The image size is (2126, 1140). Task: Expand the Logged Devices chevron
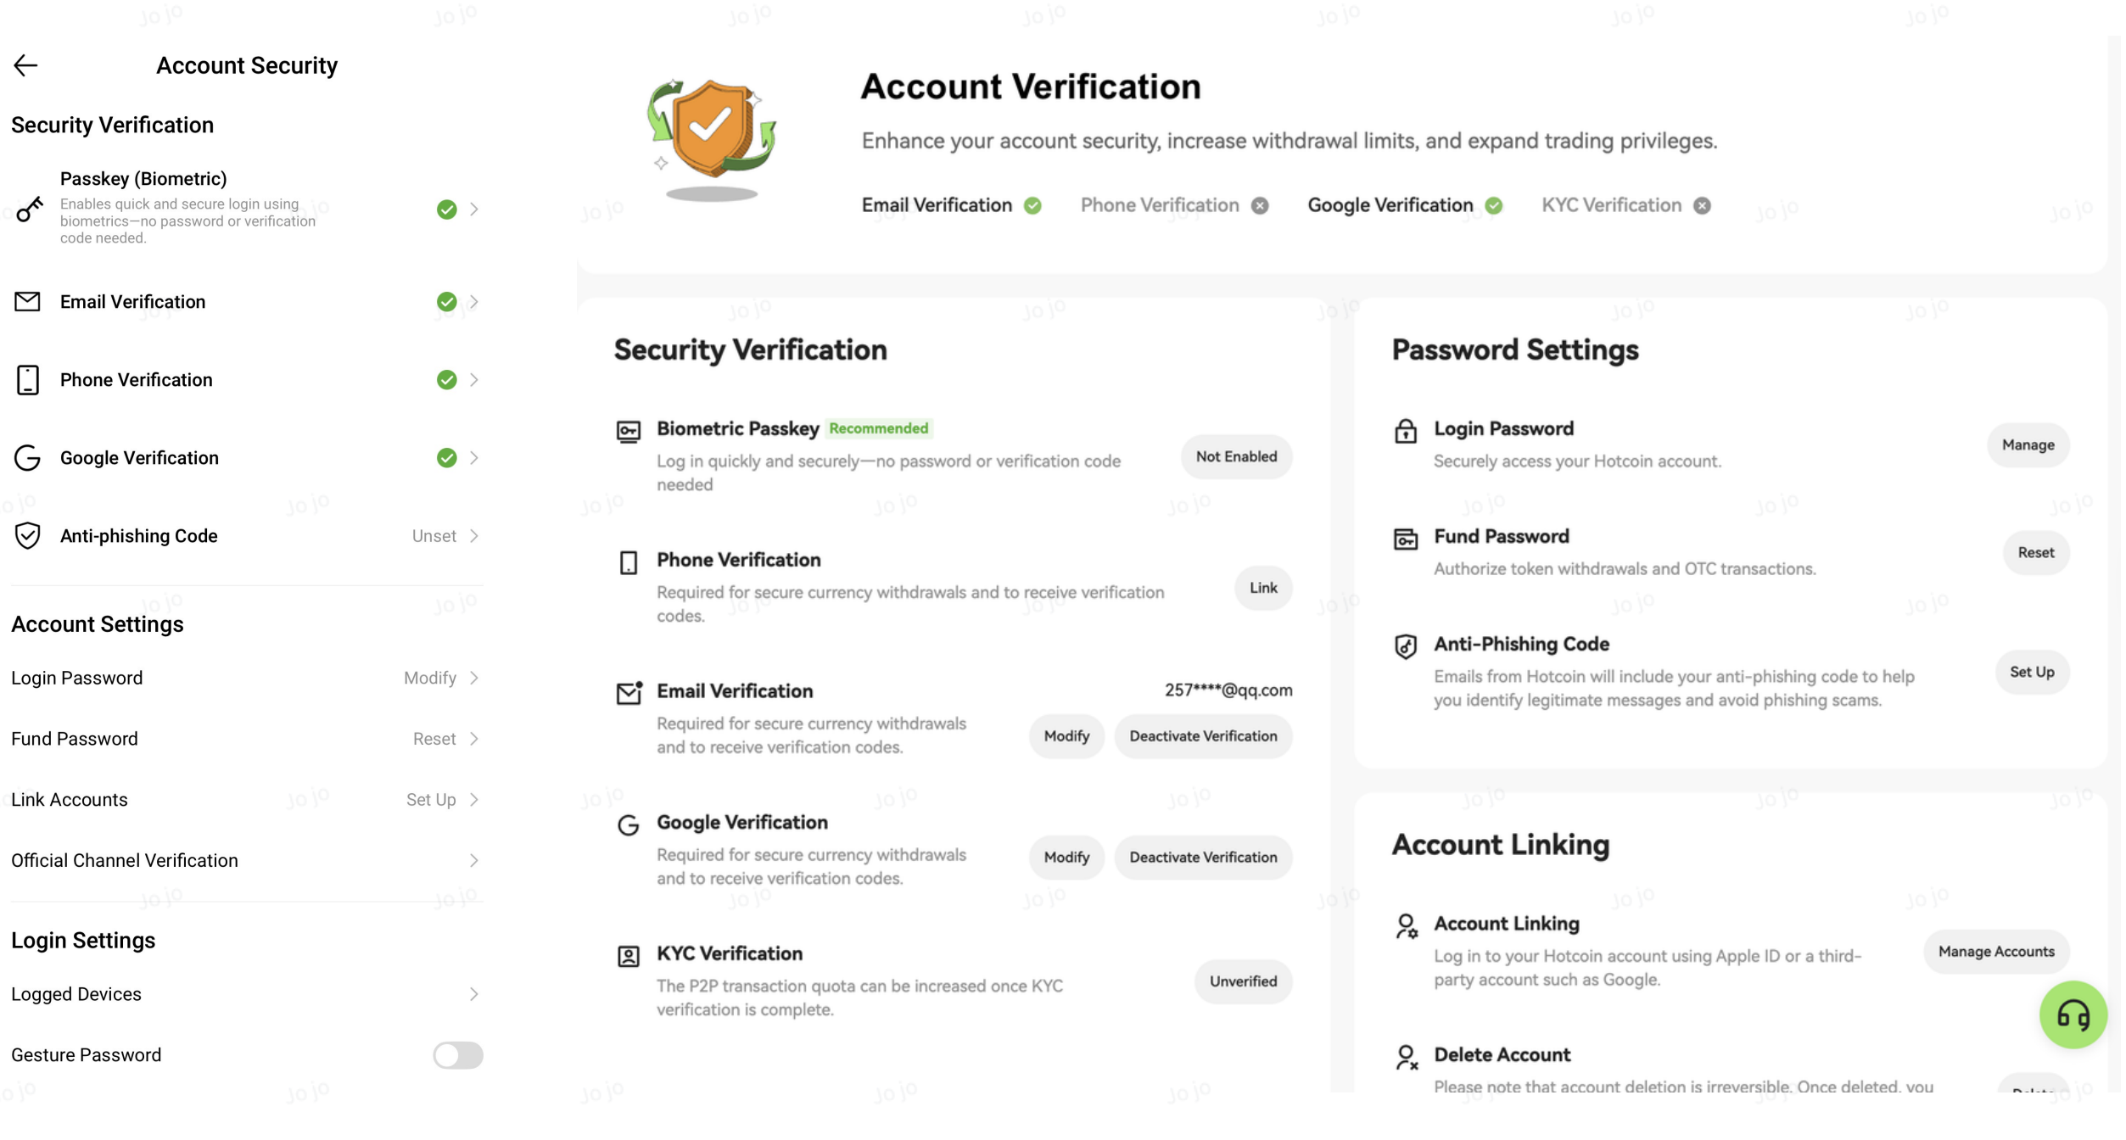(x=473, y=994)
